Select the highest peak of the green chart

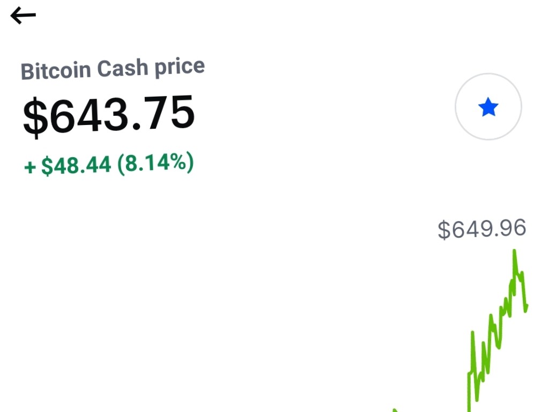514,251
